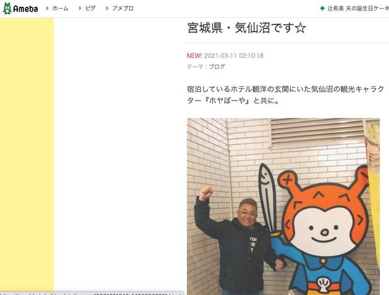Open アメブロ from the top navigation

click(123, 9)
